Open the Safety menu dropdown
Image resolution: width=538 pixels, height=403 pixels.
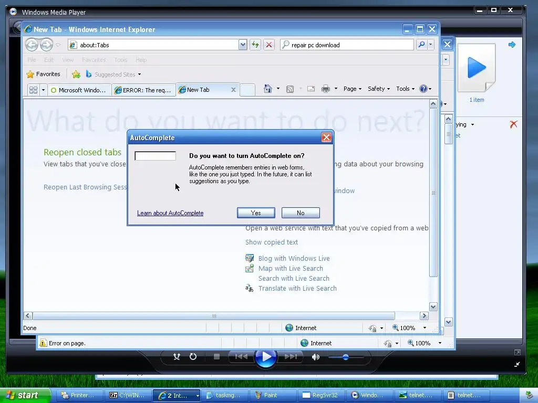(379, 89)
